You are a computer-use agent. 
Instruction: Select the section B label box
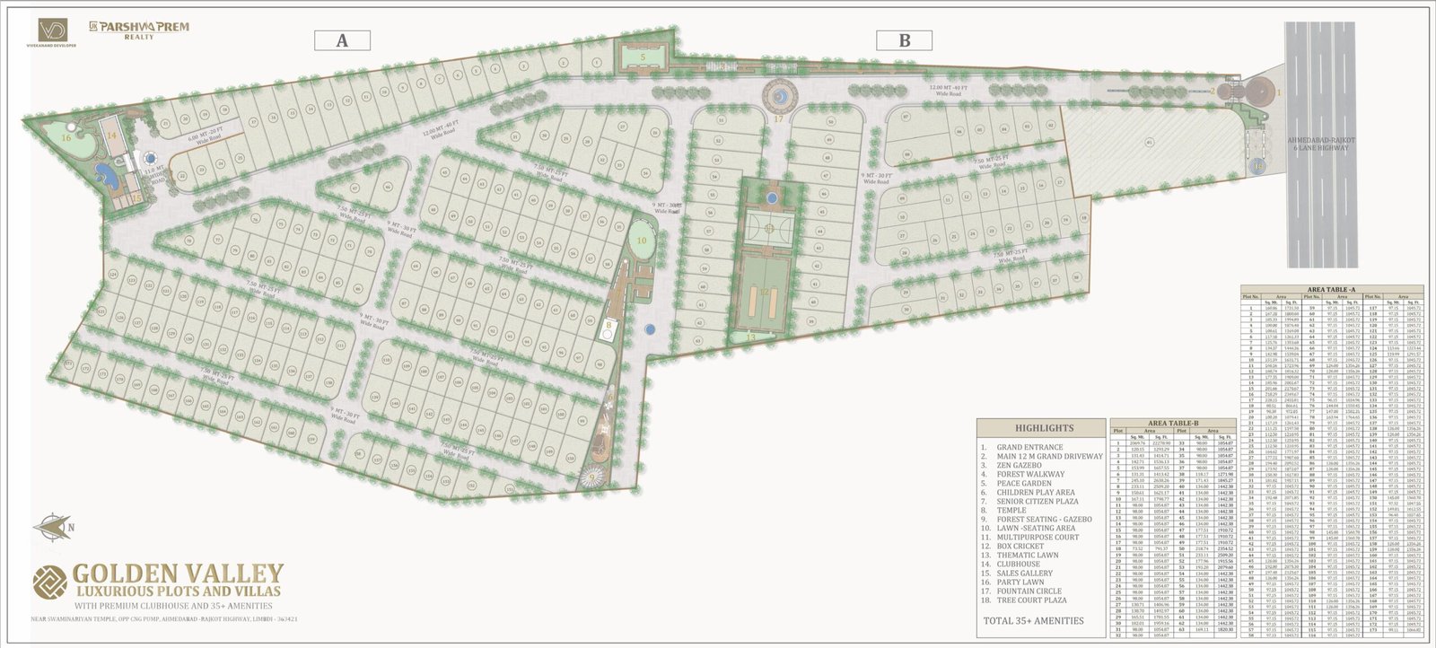click(904, 40)
